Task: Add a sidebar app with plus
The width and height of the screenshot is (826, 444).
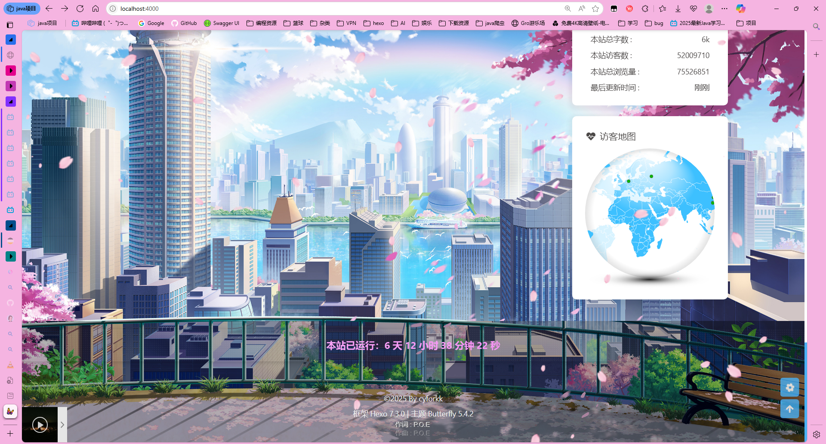Action: tap(816, 55)
